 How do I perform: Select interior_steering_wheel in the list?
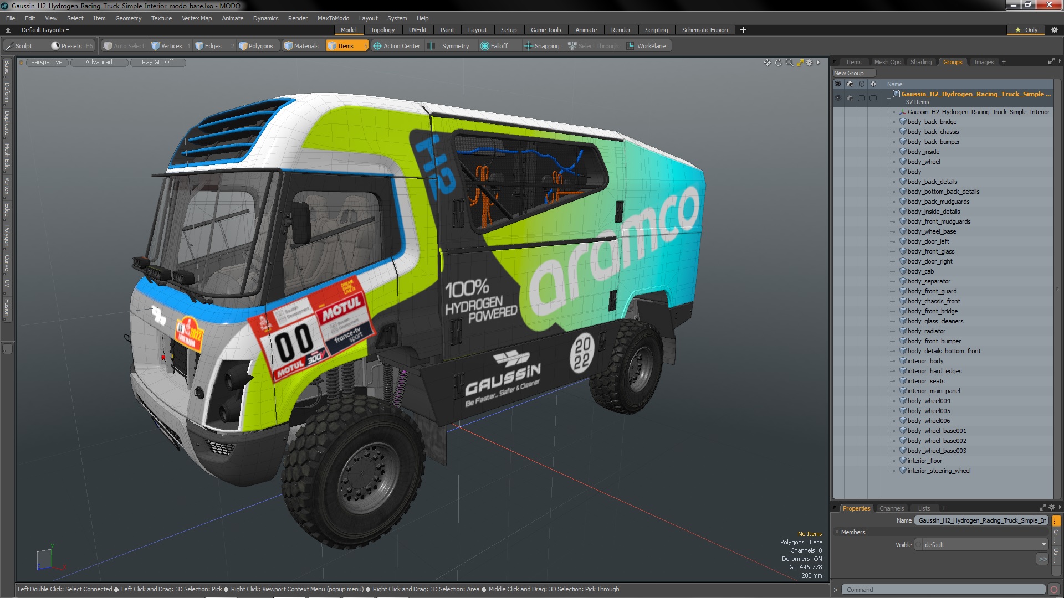tap(939, 471)
